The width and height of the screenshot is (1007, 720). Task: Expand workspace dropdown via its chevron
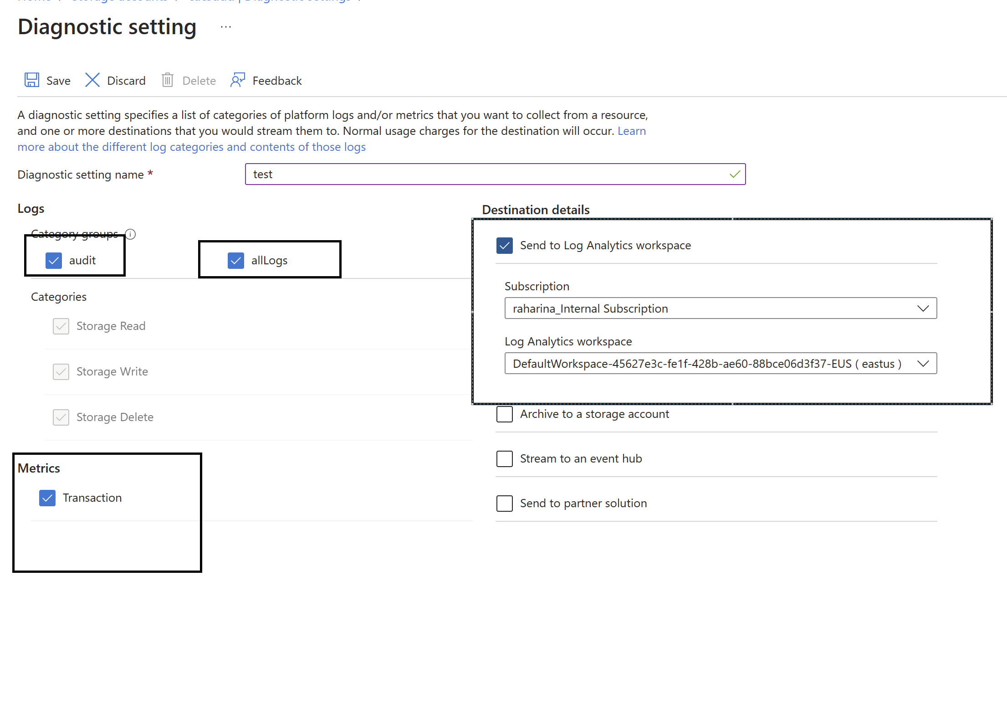point(923,364)
